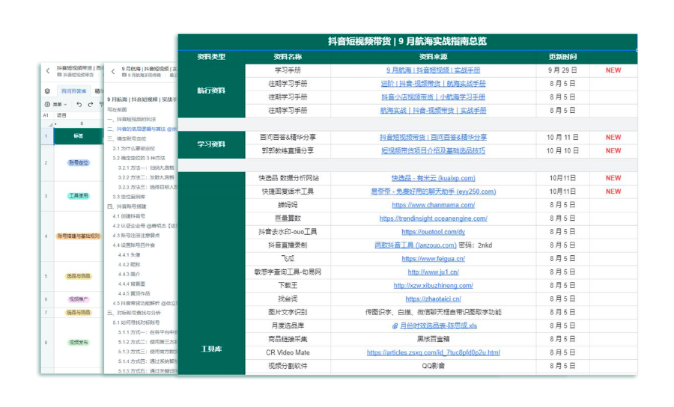Go back using the arrow in the middle document window
674x407 pixels.
point(113,72)
